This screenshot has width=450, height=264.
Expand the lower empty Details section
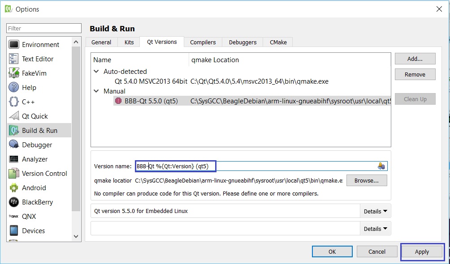point(376,229)
